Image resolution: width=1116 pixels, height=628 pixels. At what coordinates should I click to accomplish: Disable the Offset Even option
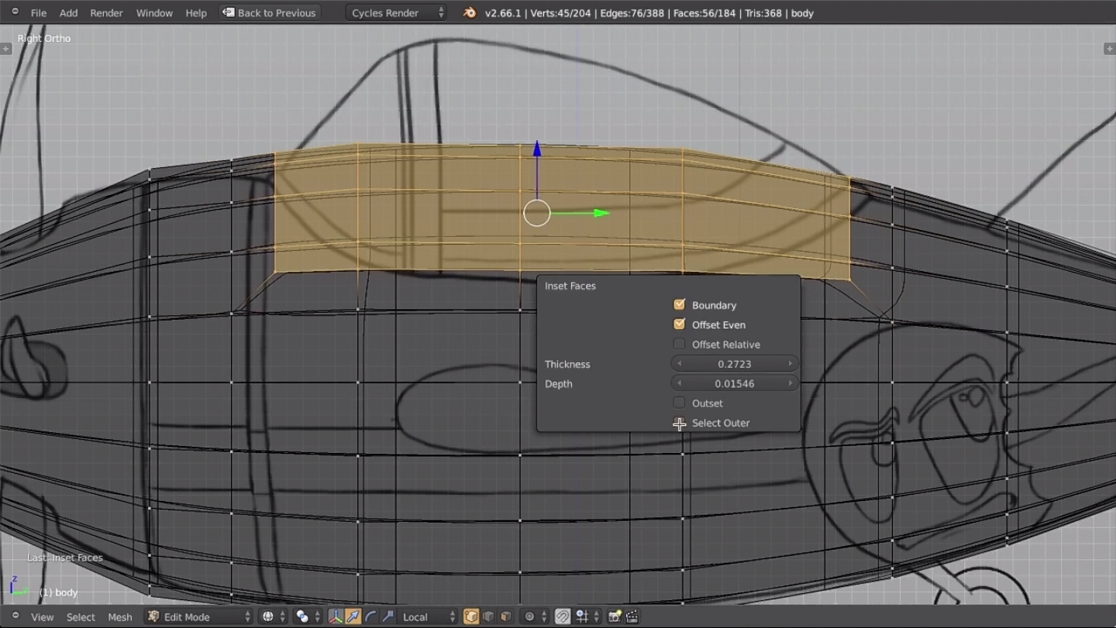tap(680, 324)
